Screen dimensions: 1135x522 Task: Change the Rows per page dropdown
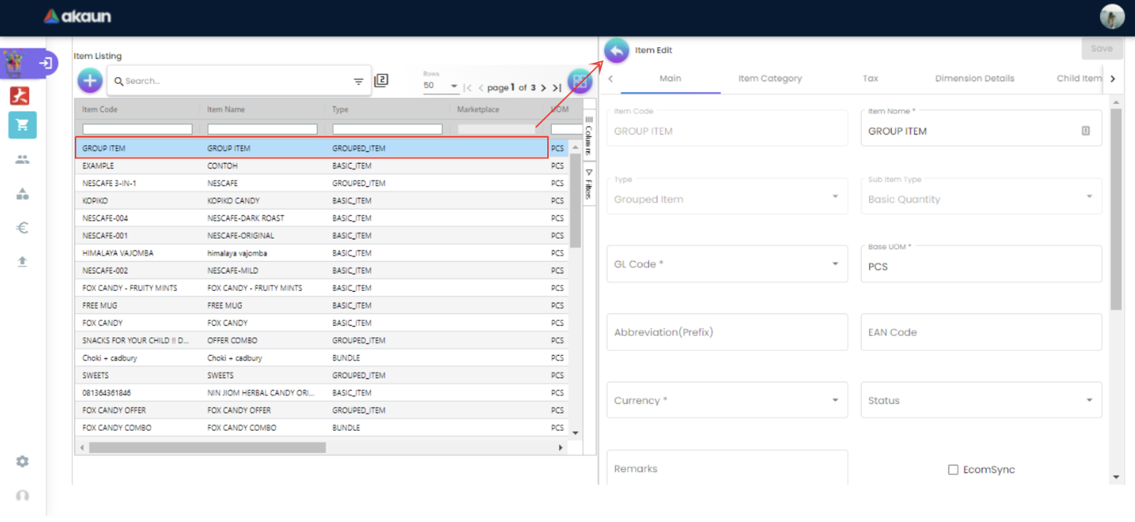point(441,86)
